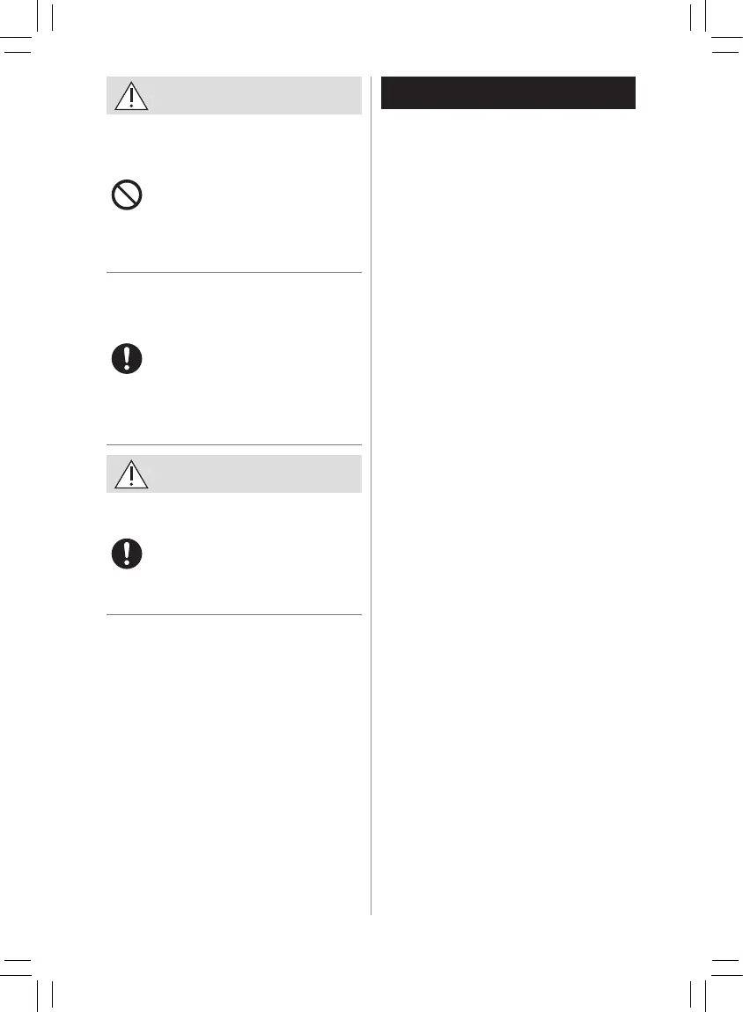Click the warning triangle in the second gray banner
Image resolution: width=743 pixels, height=1012 pixels.
click(131, 473)
